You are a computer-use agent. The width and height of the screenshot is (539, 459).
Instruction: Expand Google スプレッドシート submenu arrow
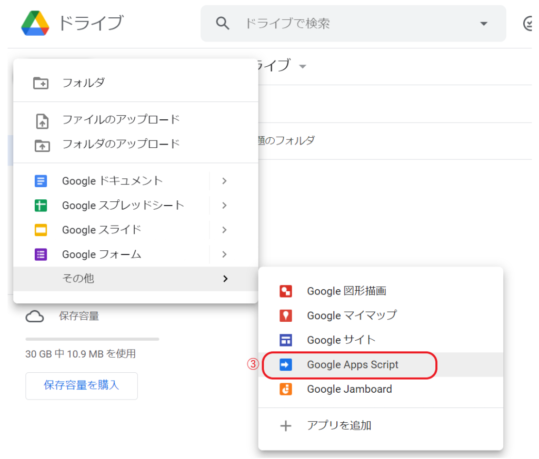click(x=224, y=205)
